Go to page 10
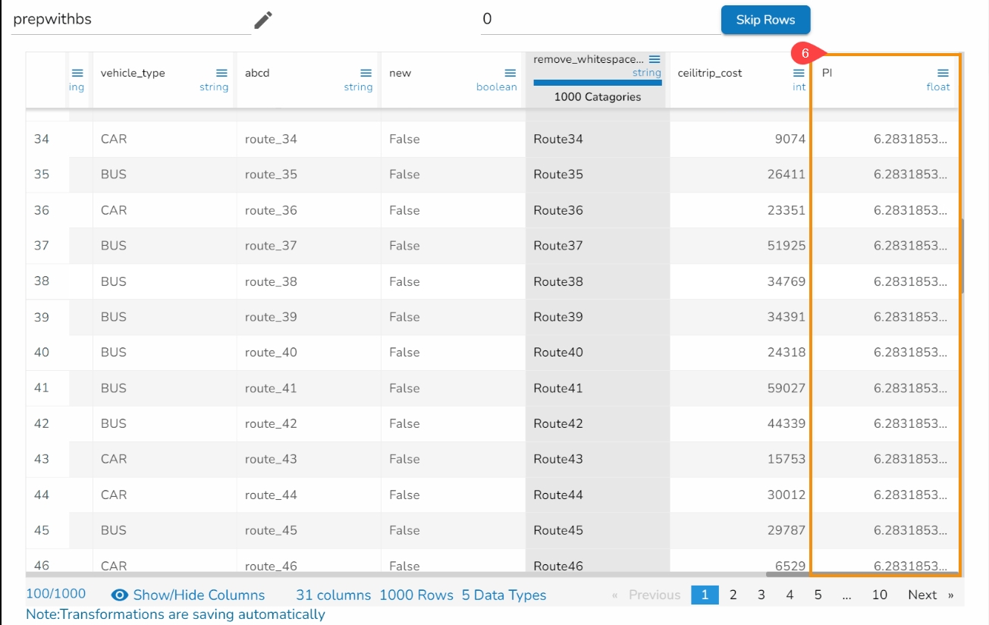 tap(879, 595)
